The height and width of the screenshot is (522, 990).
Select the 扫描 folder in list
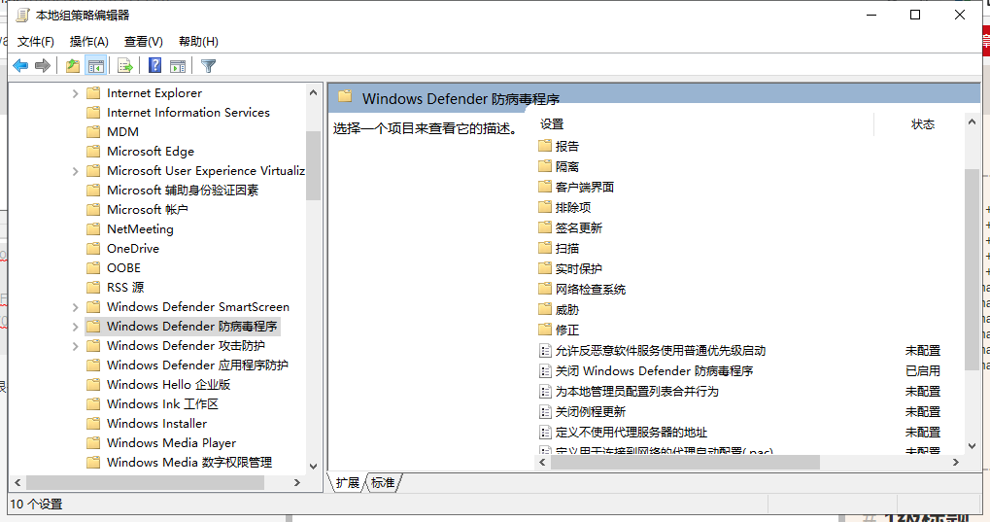point(567,248)
